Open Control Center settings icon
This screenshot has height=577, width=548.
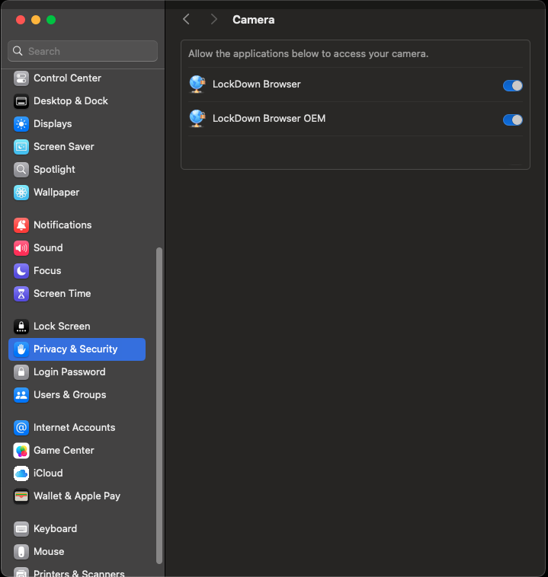21,78
